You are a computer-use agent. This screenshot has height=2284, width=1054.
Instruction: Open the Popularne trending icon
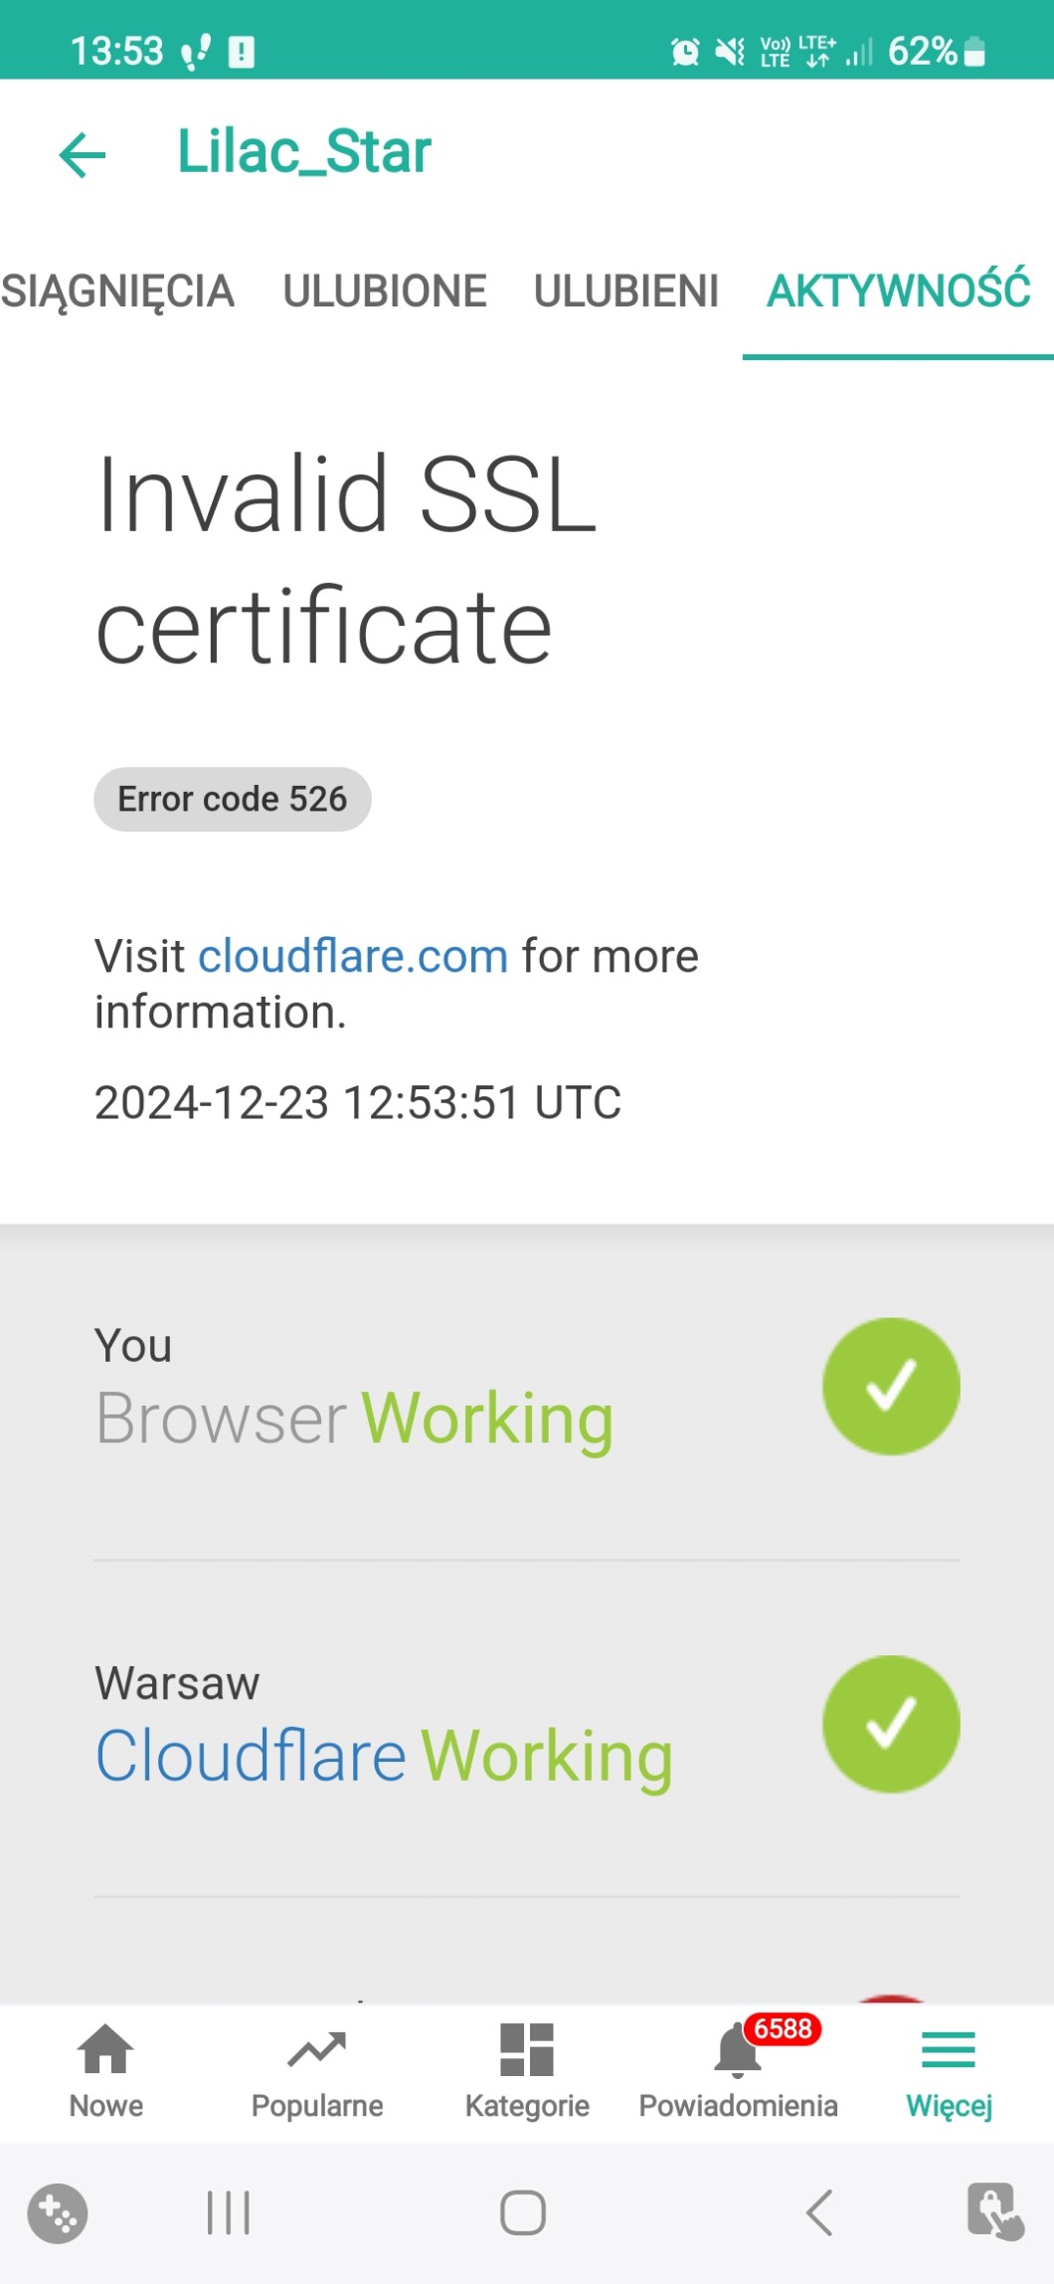pos(316,2051)
